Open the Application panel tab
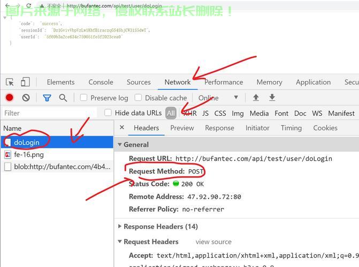This screenshot has width=359, height=267. (x=313, y=82)
